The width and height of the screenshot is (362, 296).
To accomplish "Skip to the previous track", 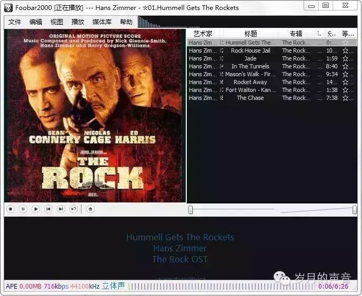I will (x=48, y=209).
